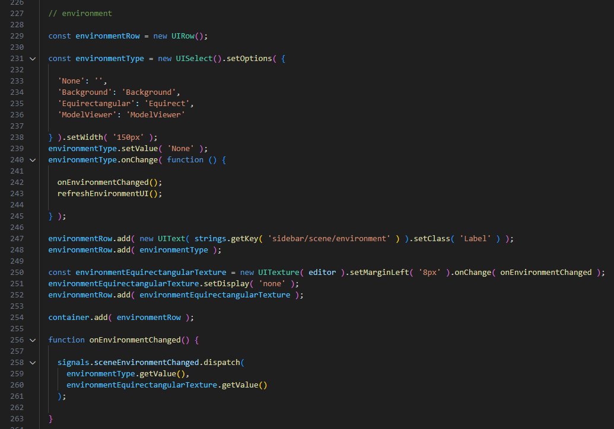The width and height of the screenshot is (614, 429).
Task: Click the '// environment' comment
Action: coord(80,13)
